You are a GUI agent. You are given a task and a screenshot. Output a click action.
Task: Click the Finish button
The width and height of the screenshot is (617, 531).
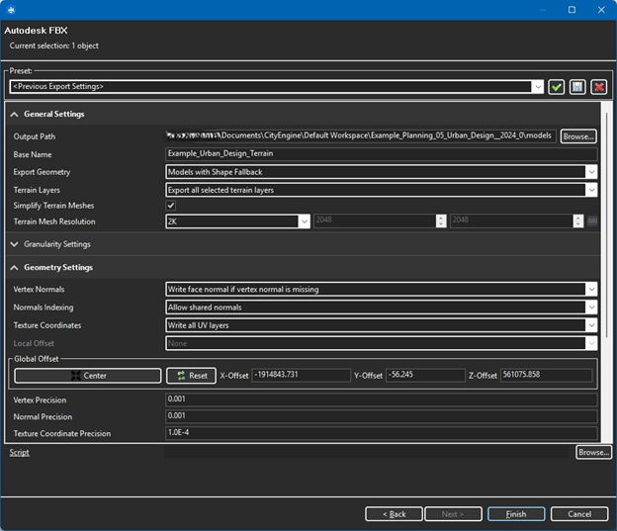(516, 513)
